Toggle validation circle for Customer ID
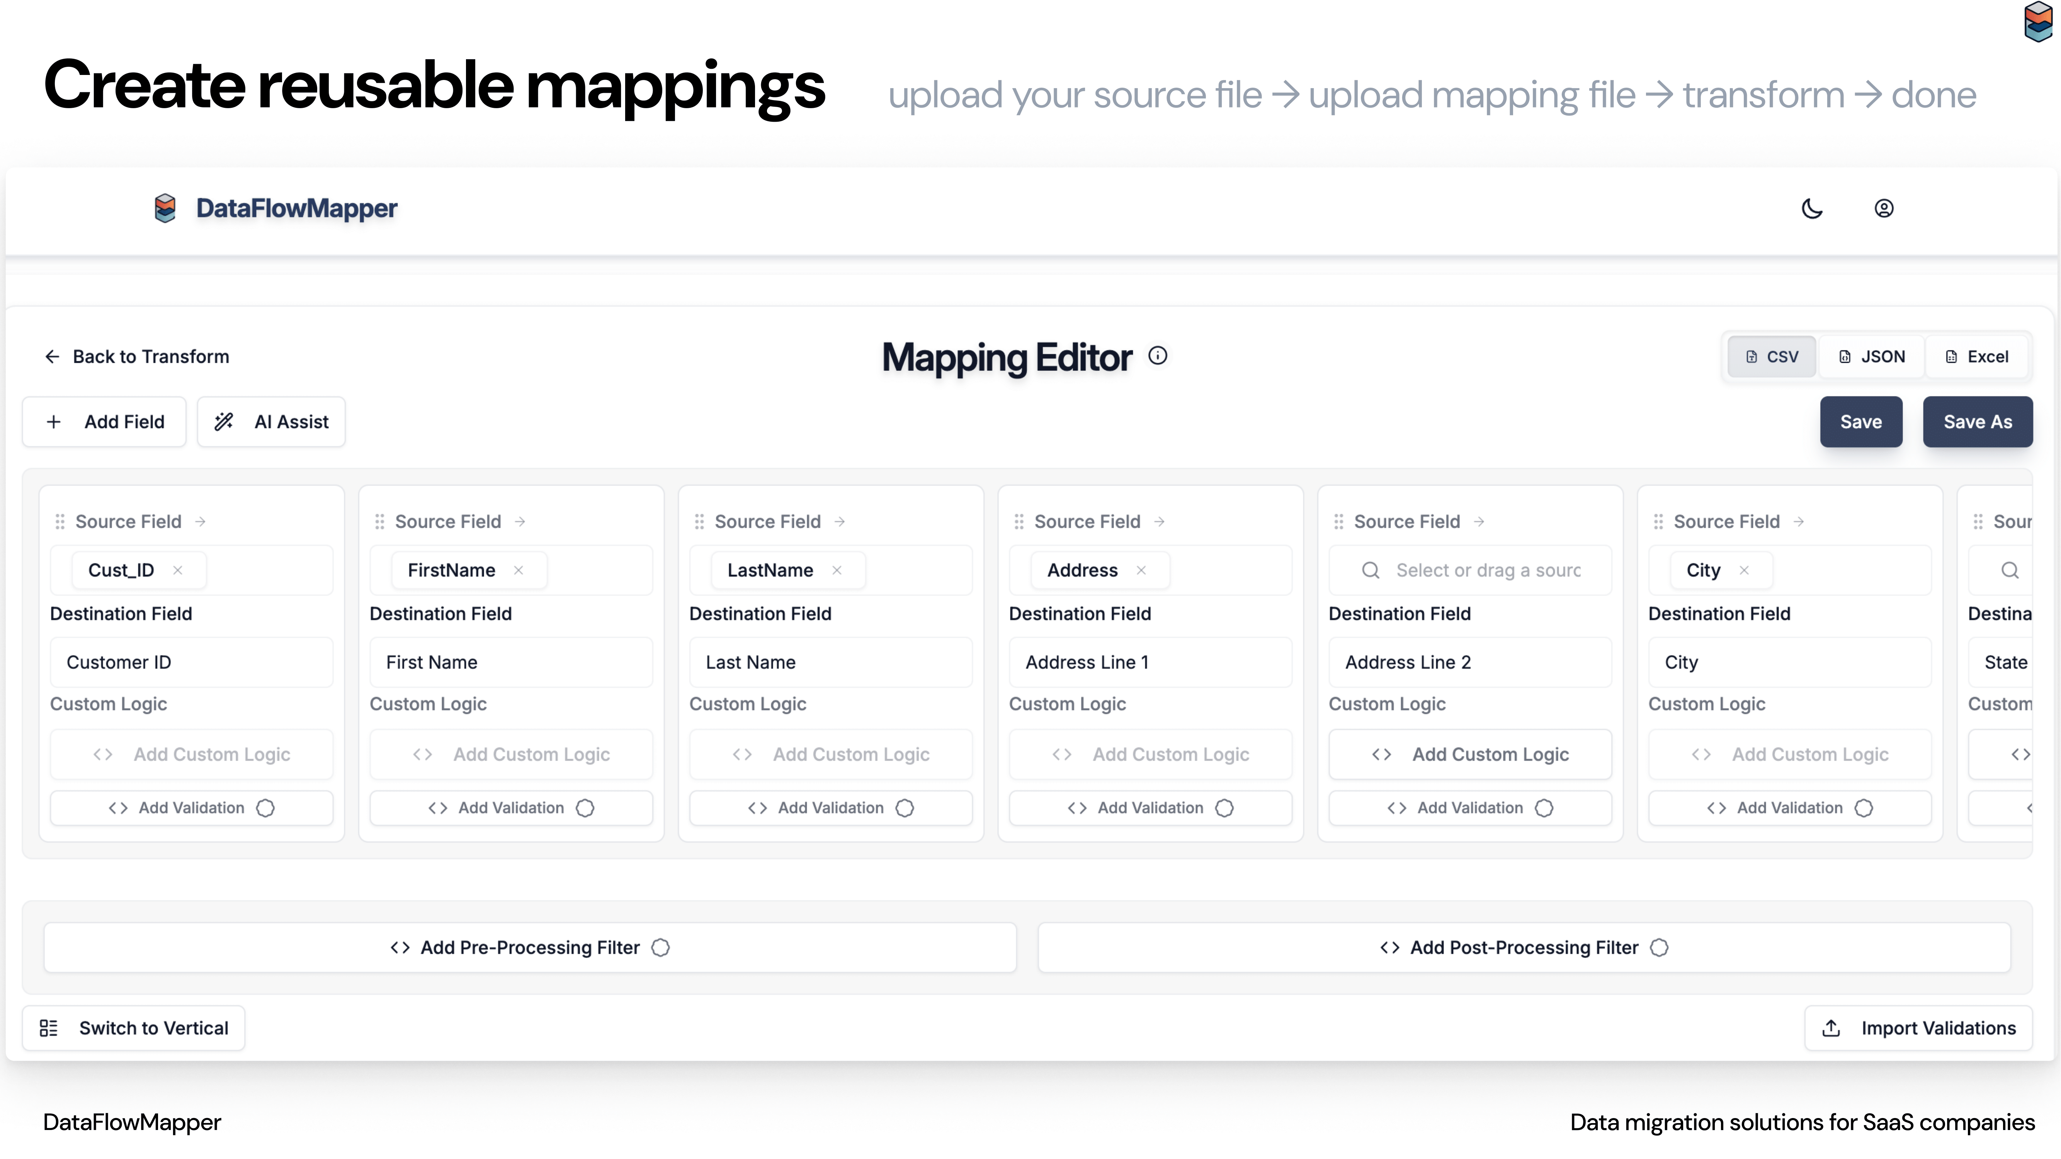This screenshot has height=1159, width=2061. (x=265, y=808)
